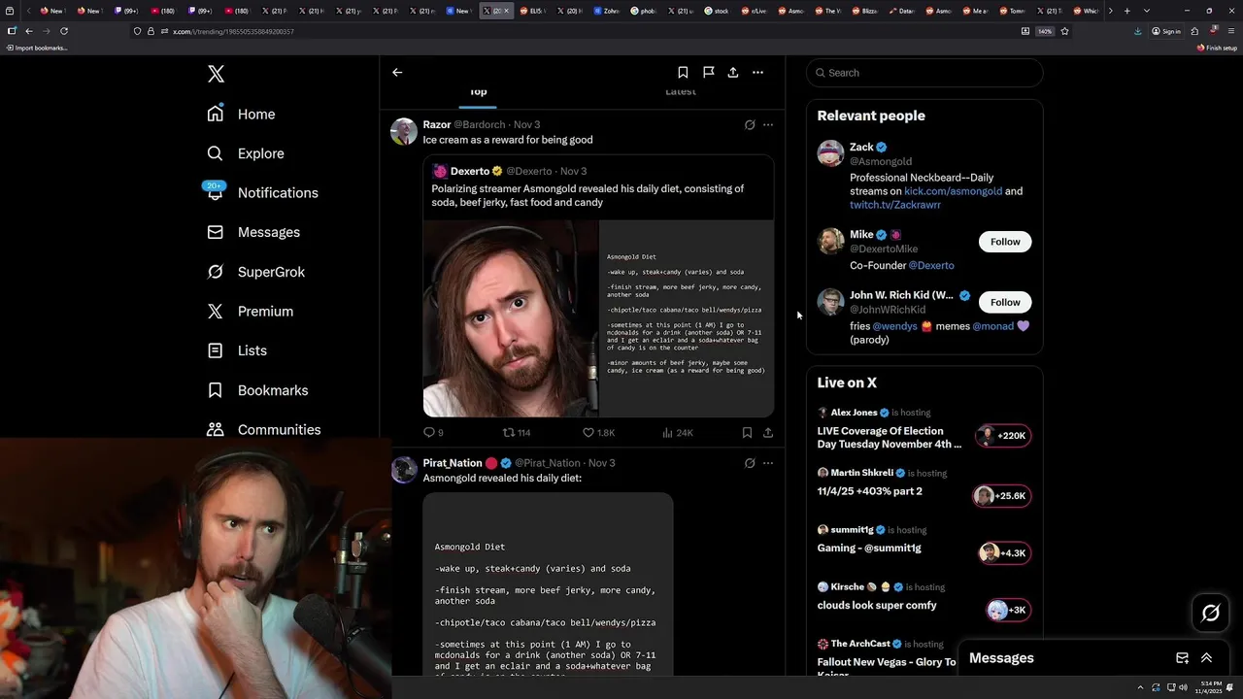The width and height of the screenshot is (1243, 699).
Task: Bookmark Razor's post
Action: [747, 433]
